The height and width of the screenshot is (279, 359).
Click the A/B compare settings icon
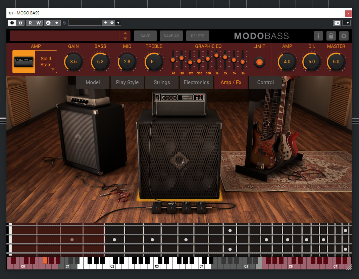coord(20,23)
